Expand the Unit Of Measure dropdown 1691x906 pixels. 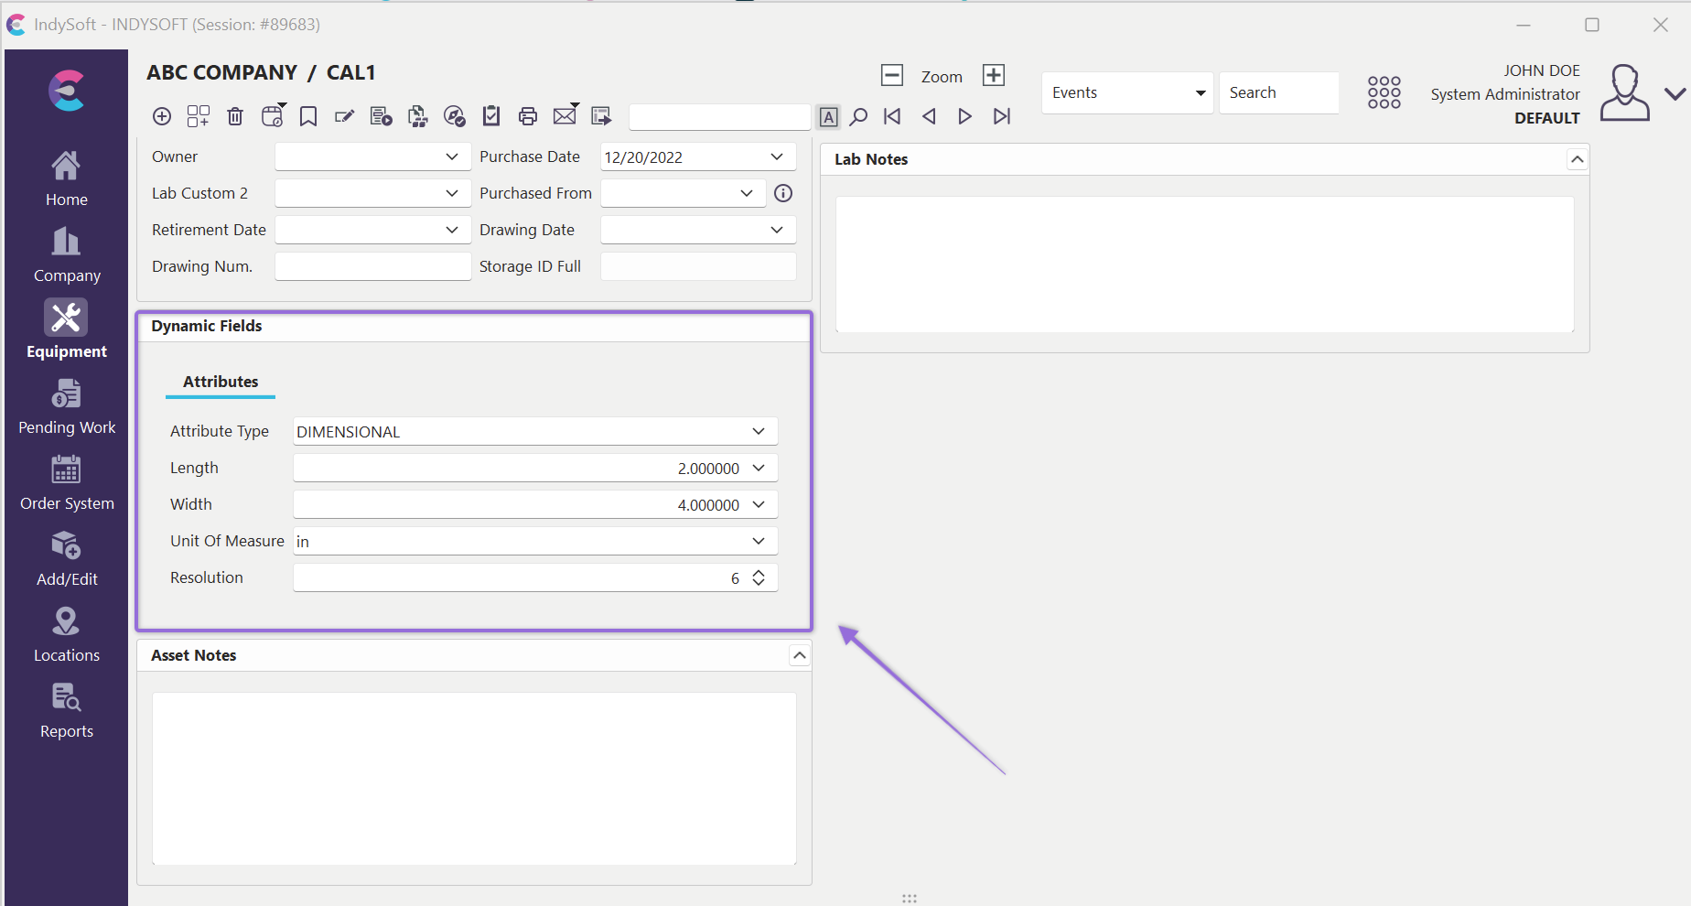click(x=759, y=541)
